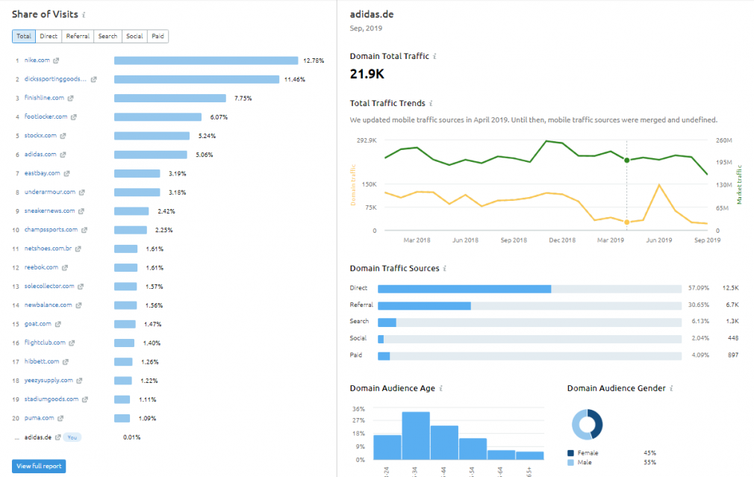This screenshot has width=754, height=477.
Task: Switch to the Referral tab
Action: point(78,36)
